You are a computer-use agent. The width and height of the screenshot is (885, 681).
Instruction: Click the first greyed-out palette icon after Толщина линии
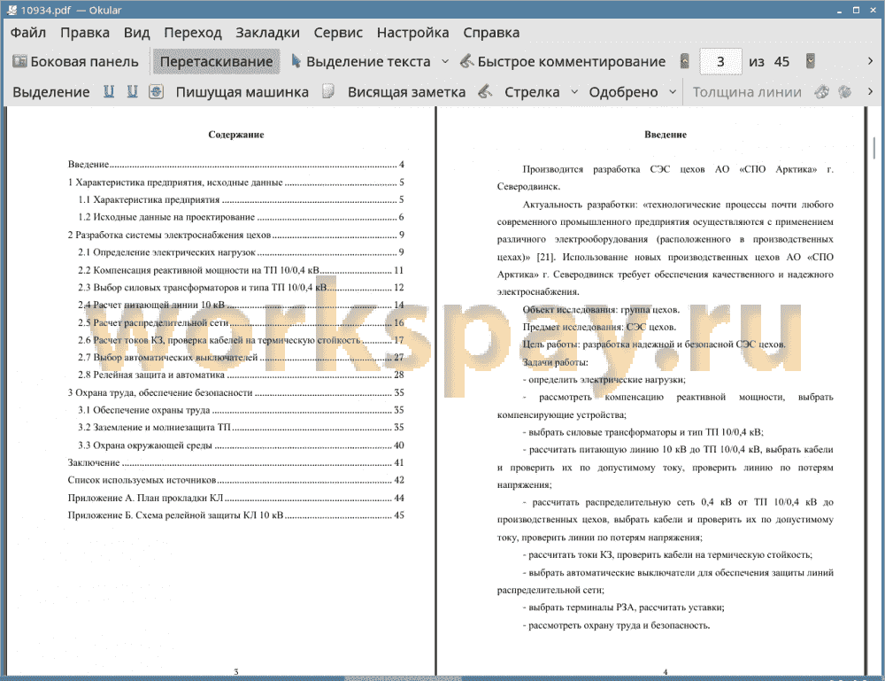[822, 91]
